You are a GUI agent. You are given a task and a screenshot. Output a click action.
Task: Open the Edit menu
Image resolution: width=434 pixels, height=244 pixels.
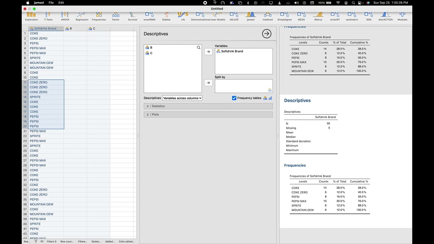(x=61, y=3)
